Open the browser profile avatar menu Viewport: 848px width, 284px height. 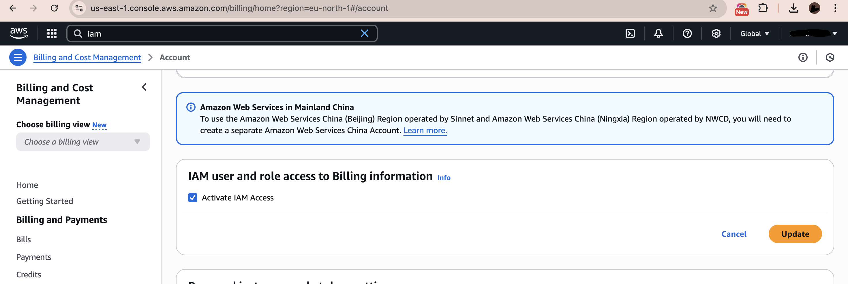815,8
